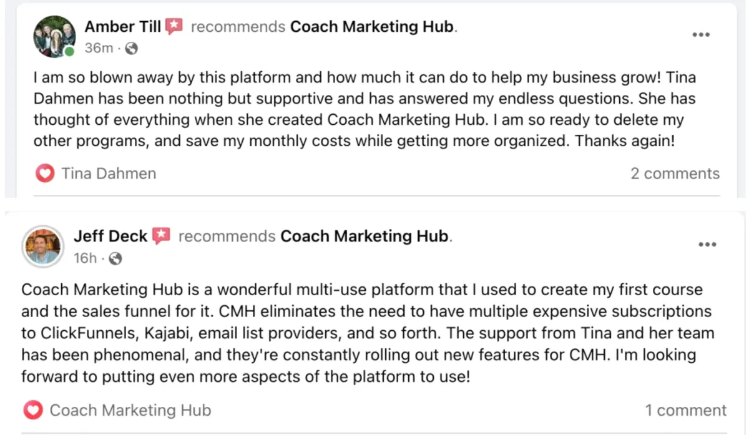Screen dimensions: 749x435
Task: Open the Jeff Deck name link
Action: pyautogui.click(x=110, y=236)
